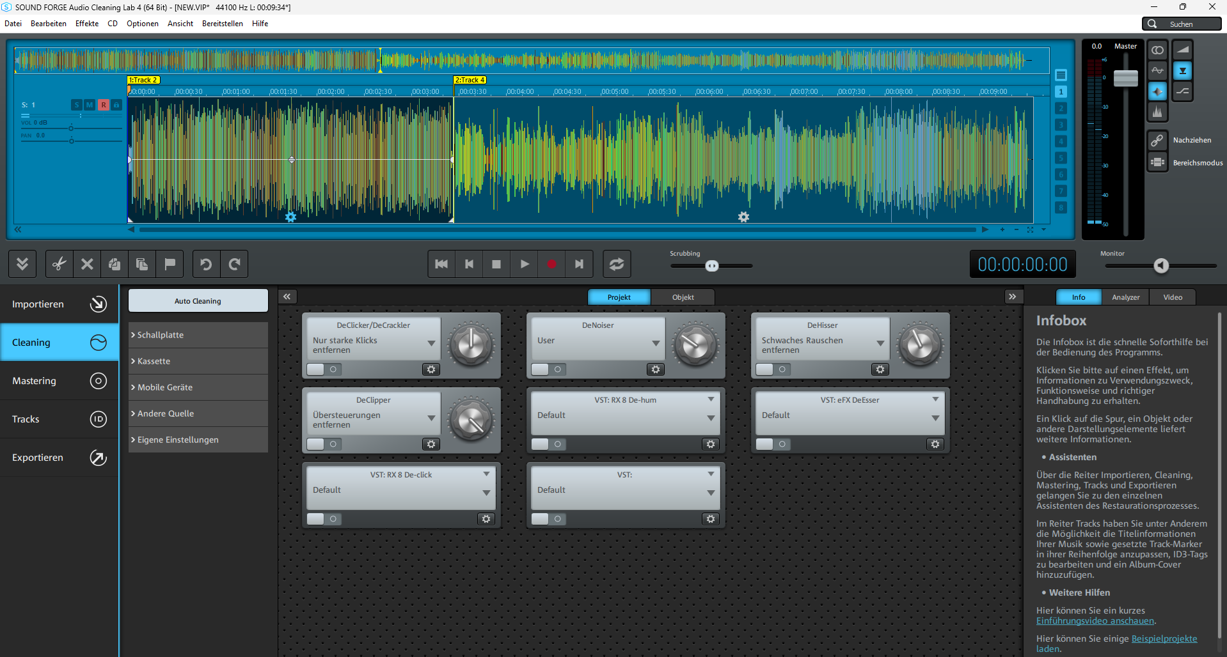Solo track 1 with the S button

tap(77, 105)
